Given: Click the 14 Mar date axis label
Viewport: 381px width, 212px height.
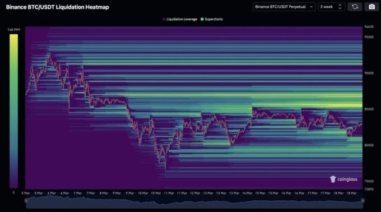Looking at the screenshot, I should (247, 193).
